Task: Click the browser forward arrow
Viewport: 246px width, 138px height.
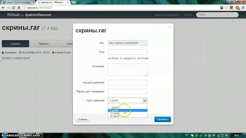Action: click(8, 8)
